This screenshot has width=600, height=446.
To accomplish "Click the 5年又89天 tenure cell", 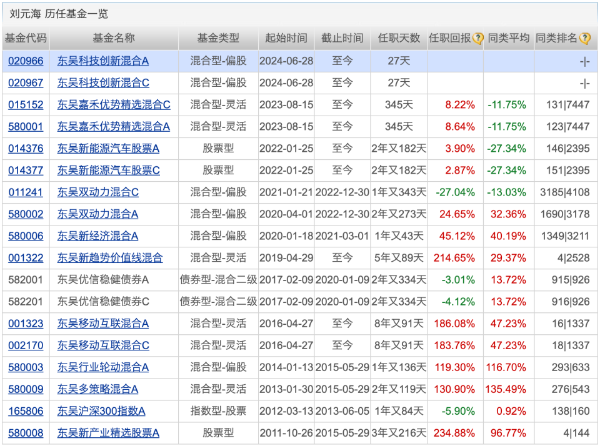I will coord(399,258).
